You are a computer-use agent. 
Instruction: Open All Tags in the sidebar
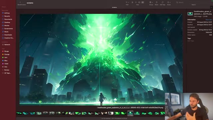(x=7, y=73)
